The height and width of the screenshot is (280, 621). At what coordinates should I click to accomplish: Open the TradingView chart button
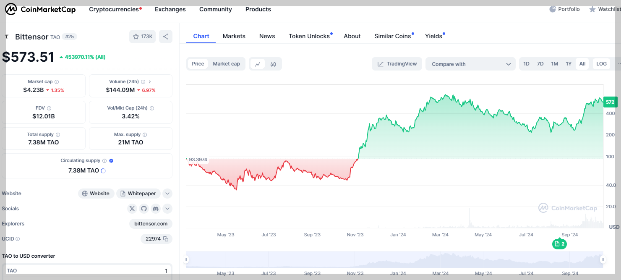click(397, 64)
